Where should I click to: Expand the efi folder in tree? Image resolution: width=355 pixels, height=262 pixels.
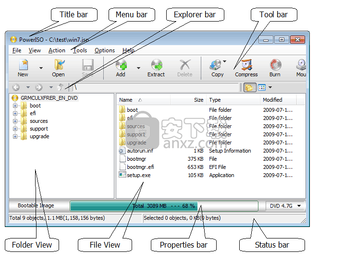coord(15,113)
